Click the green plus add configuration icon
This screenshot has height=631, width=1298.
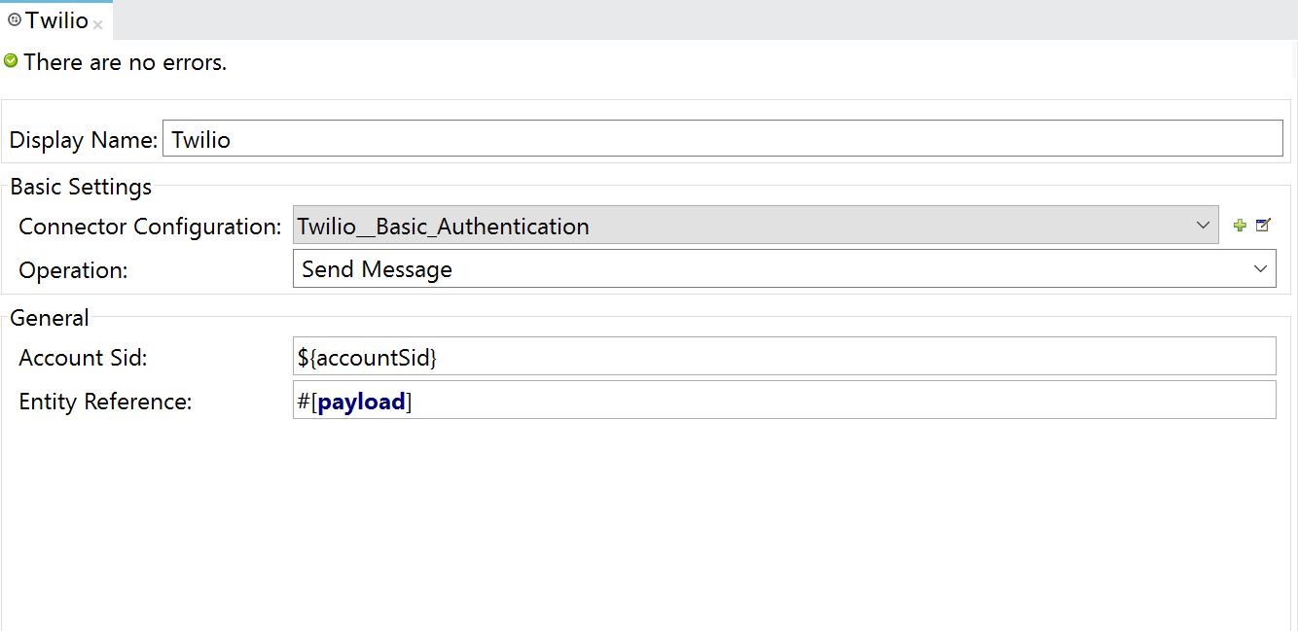point(1240,226)
